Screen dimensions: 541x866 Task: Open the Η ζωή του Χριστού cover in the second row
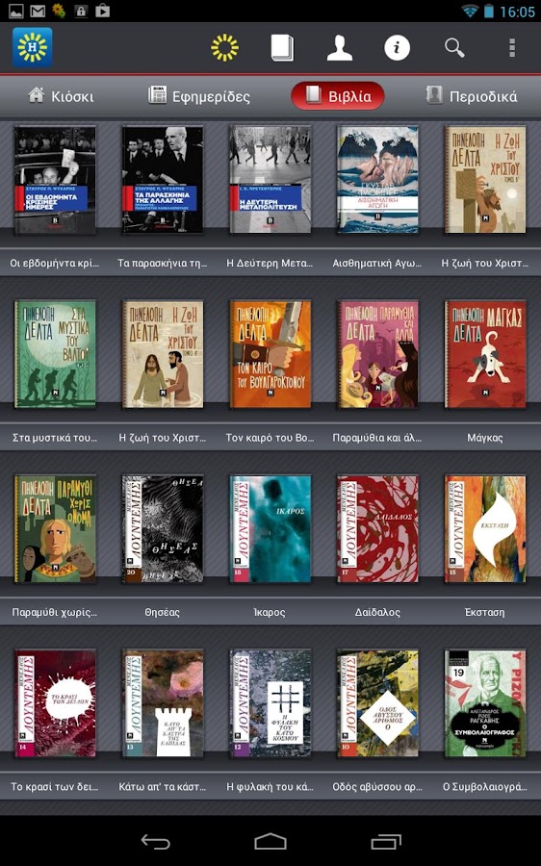[163, 354]
